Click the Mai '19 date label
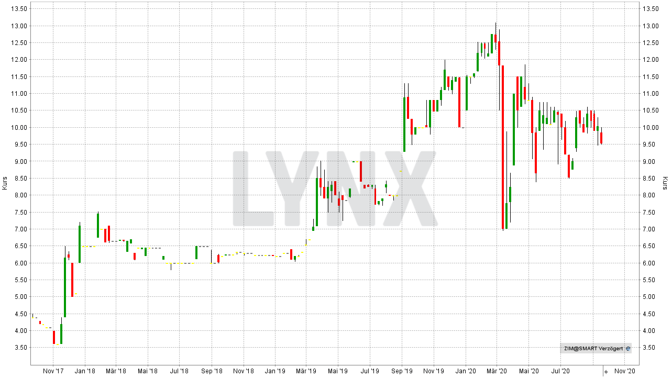This screenshot has width=672, height=378. (338, 371)
